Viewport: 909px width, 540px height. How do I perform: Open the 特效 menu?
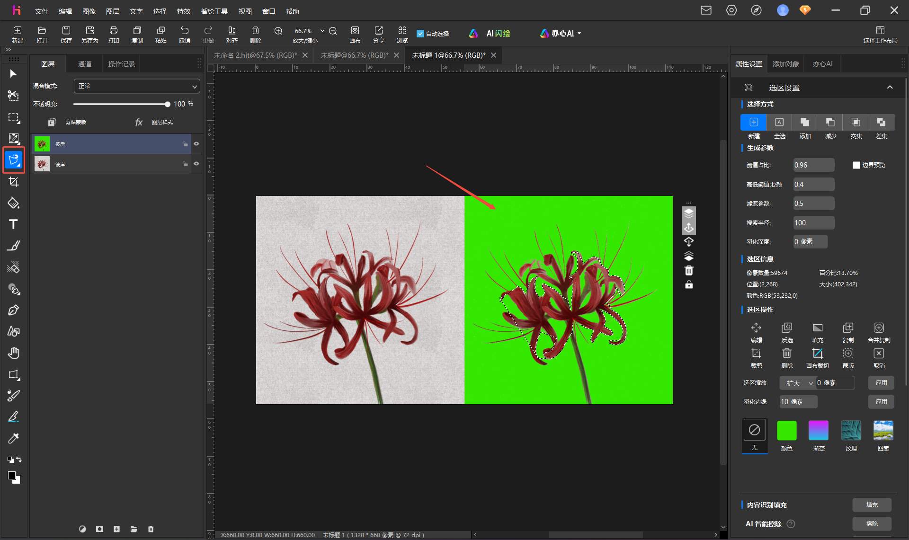tap(183, 11)
